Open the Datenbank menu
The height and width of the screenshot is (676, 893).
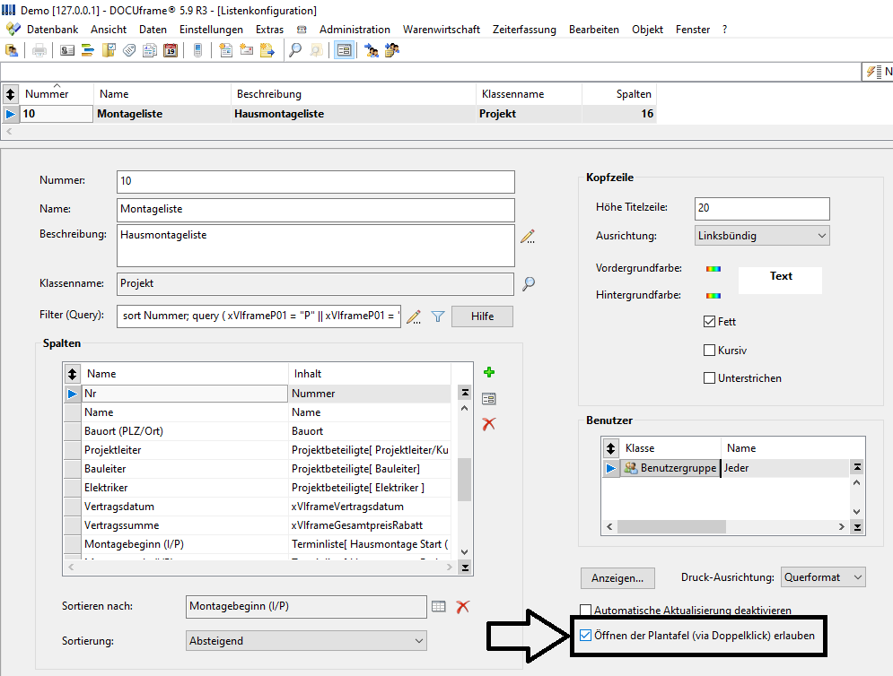(52, 30)
